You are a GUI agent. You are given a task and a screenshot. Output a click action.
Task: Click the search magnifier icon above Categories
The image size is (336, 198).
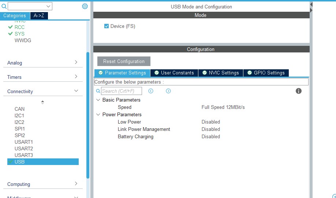4,6
